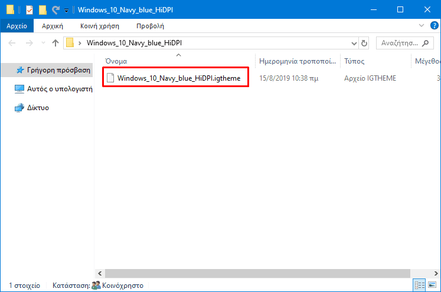Switch to details view in status bar
Screen dimensions: 441x292
[419, 286]
